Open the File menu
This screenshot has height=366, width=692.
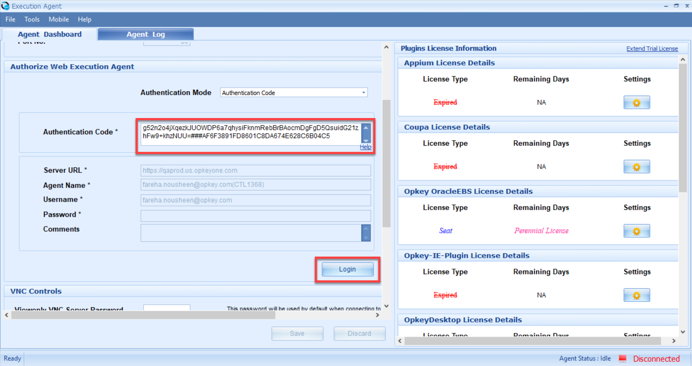(10, 19)
